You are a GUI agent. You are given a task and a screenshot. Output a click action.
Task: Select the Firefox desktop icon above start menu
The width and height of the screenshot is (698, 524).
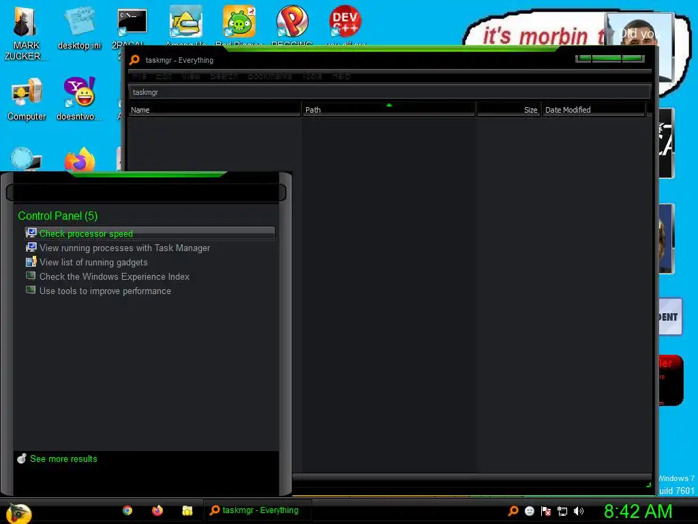point(80,160)
